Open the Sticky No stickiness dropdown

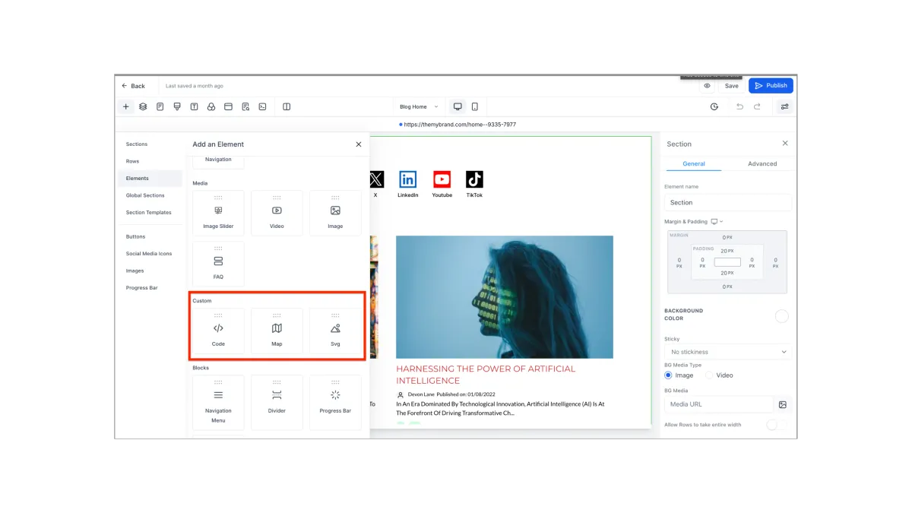click(728, 352)
